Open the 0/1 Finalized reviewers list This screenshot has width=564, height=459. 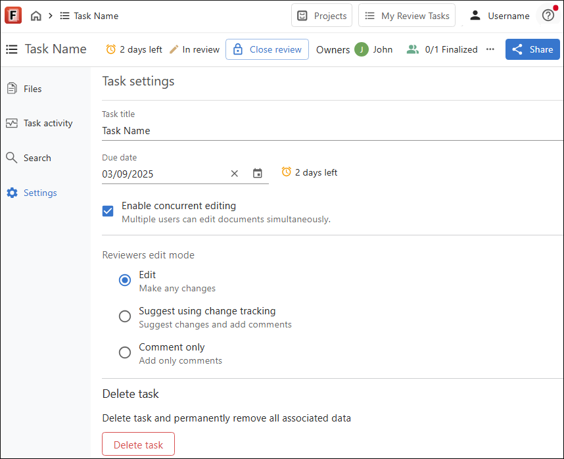pyautogui.click(x=442, y=49)
